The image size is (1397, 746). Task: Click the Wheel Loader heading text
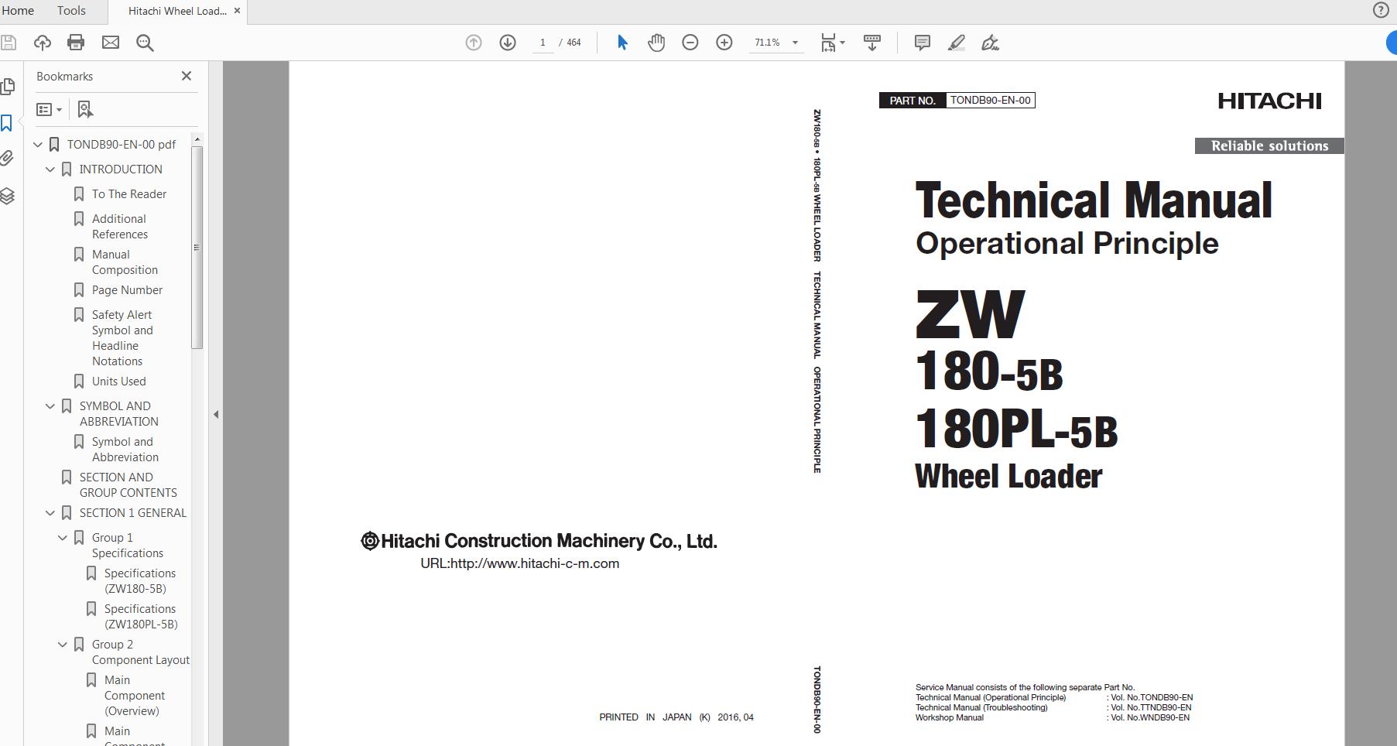pos(1008,476)
